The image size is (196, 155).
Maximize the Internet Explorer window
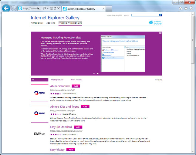coord(181,2)
